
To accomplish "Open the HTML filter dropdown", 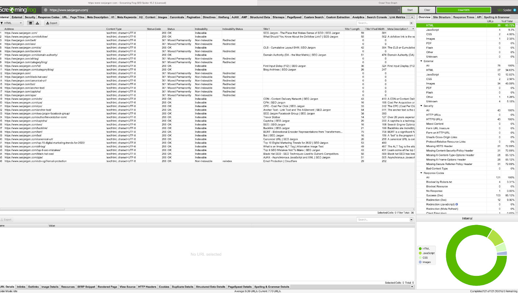I will point(12,23).
